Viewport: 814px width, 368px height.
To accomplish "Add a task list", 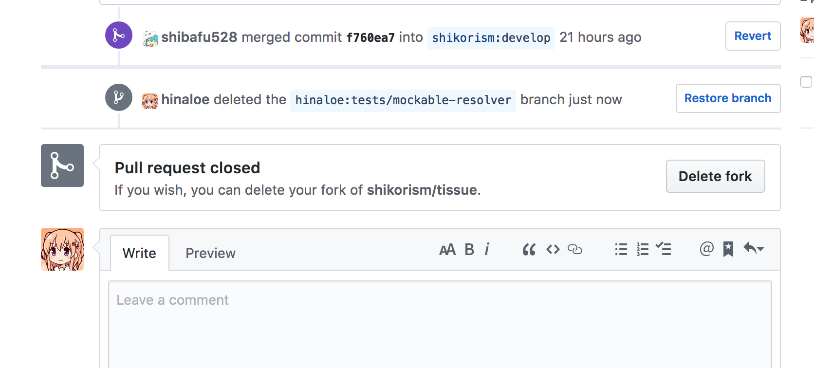I will click(664, 249).
